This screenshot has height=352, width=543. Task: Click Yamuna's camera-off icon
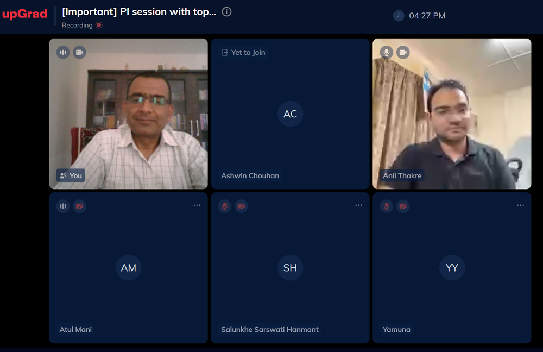click(x=403, y=206)
